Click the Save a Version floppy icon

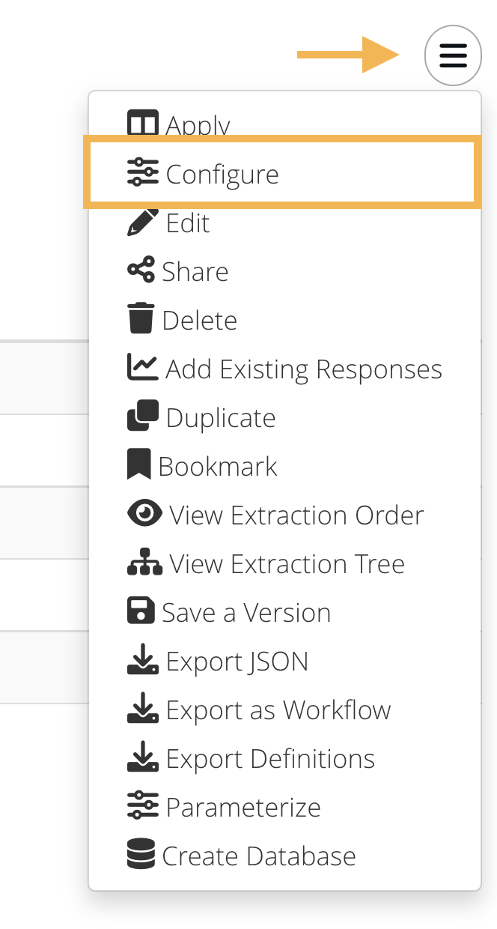(141, 612)
